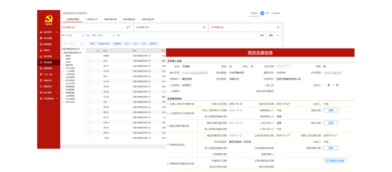Viewport: 392px width, 172px height.
Task: Click the 党群活动 sidebar icon
Action: [x=41, y=86]
